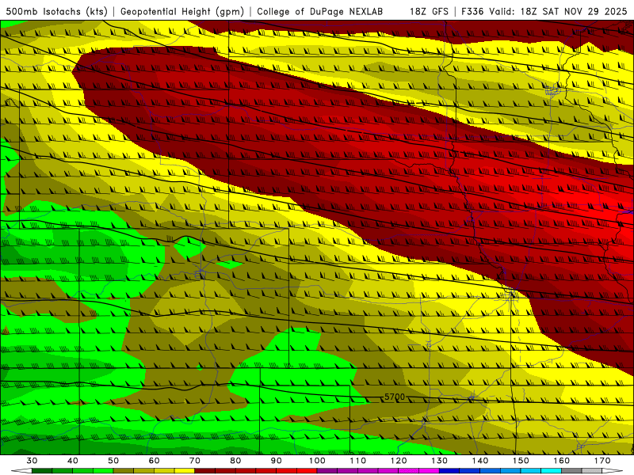Click the 110 knot colorbar label
The image size is (634, 475).
[358, 461]
